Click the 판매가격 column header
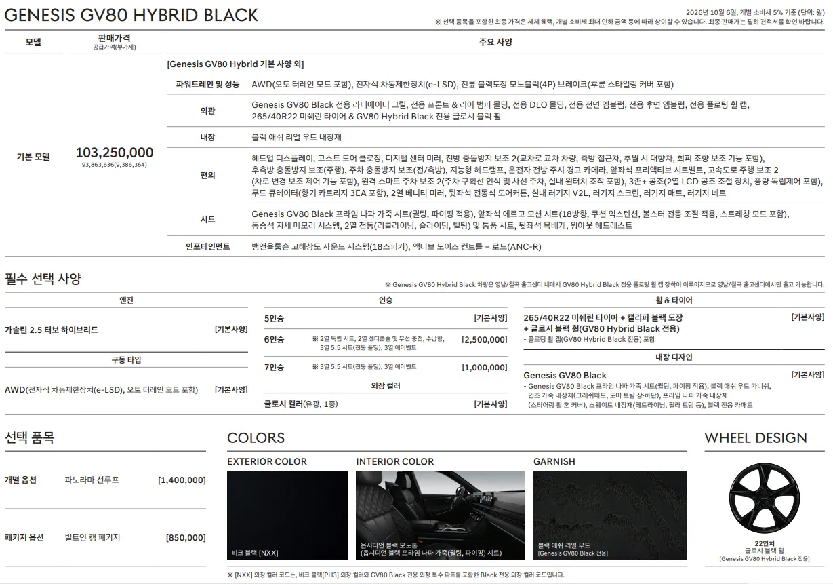The height and width of the screenshot is (584, 833). 115,38
